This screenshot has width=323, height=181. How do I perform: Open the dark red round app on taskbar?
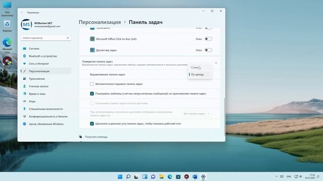tap(186, 176)
